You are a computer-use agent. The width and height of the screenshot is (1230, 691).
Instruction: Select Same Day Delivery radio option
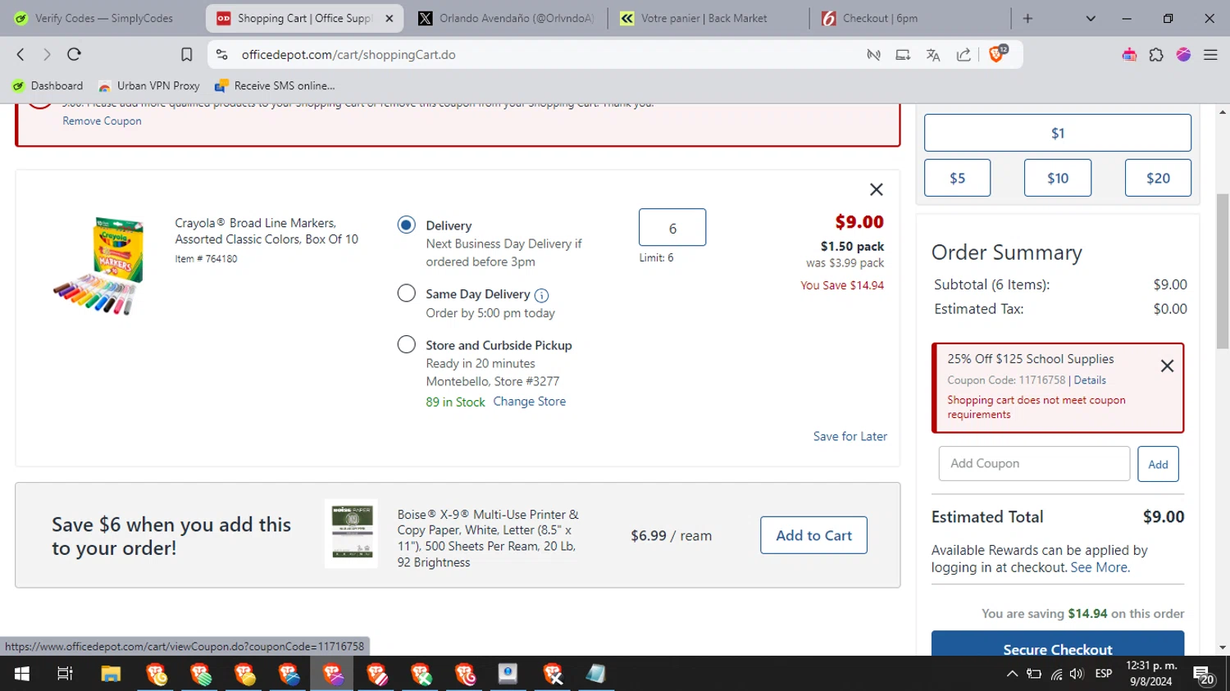click(406, 293)
